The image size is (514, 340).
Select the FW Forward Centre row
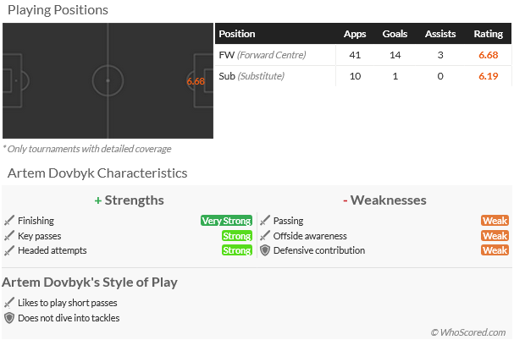point(363,55)
